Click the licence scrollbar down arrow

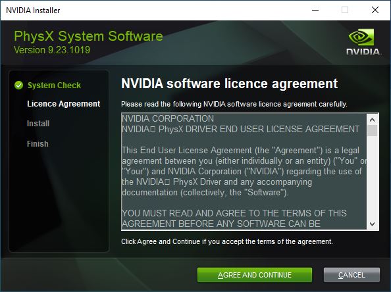tap(373, 224)
